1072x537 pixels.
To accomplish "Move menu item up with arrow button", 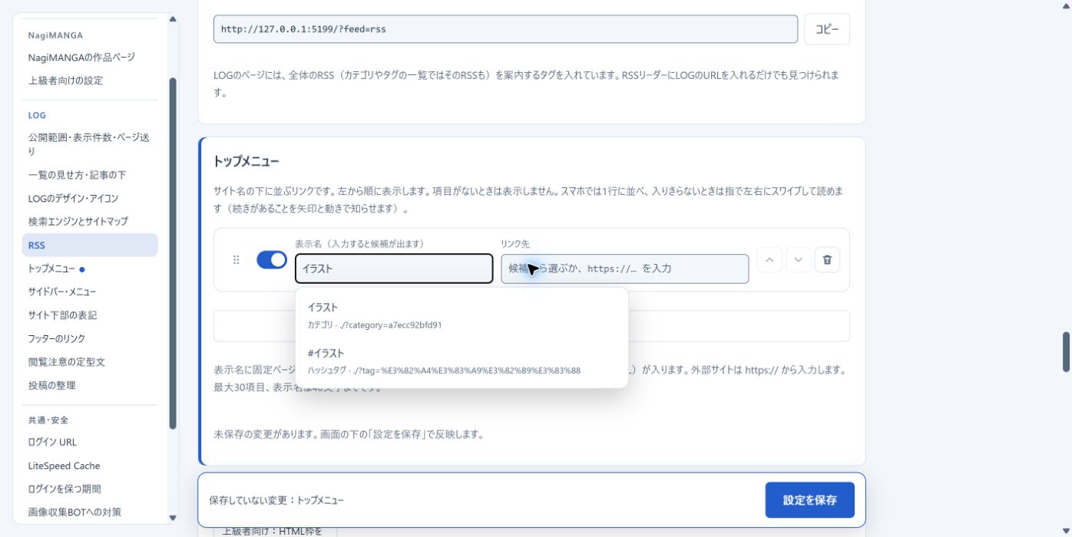I will click(769, 259).
